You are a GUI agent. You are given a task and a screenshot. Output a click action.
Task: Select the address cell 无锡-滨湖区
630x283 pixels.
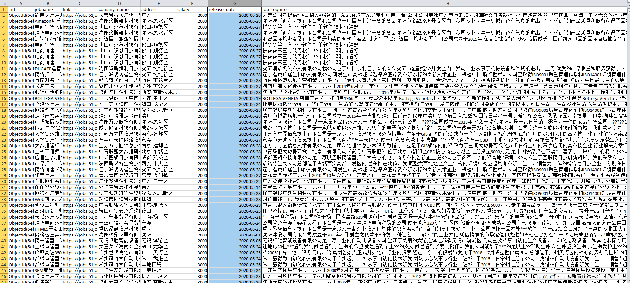159,241
